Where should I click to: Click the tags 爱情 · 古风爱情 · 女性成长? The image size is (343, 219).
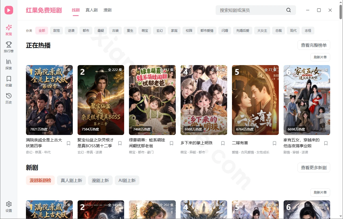point(251,152)
